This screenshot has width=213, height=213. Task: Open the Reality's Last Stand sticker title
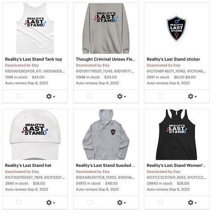point(173,59)
